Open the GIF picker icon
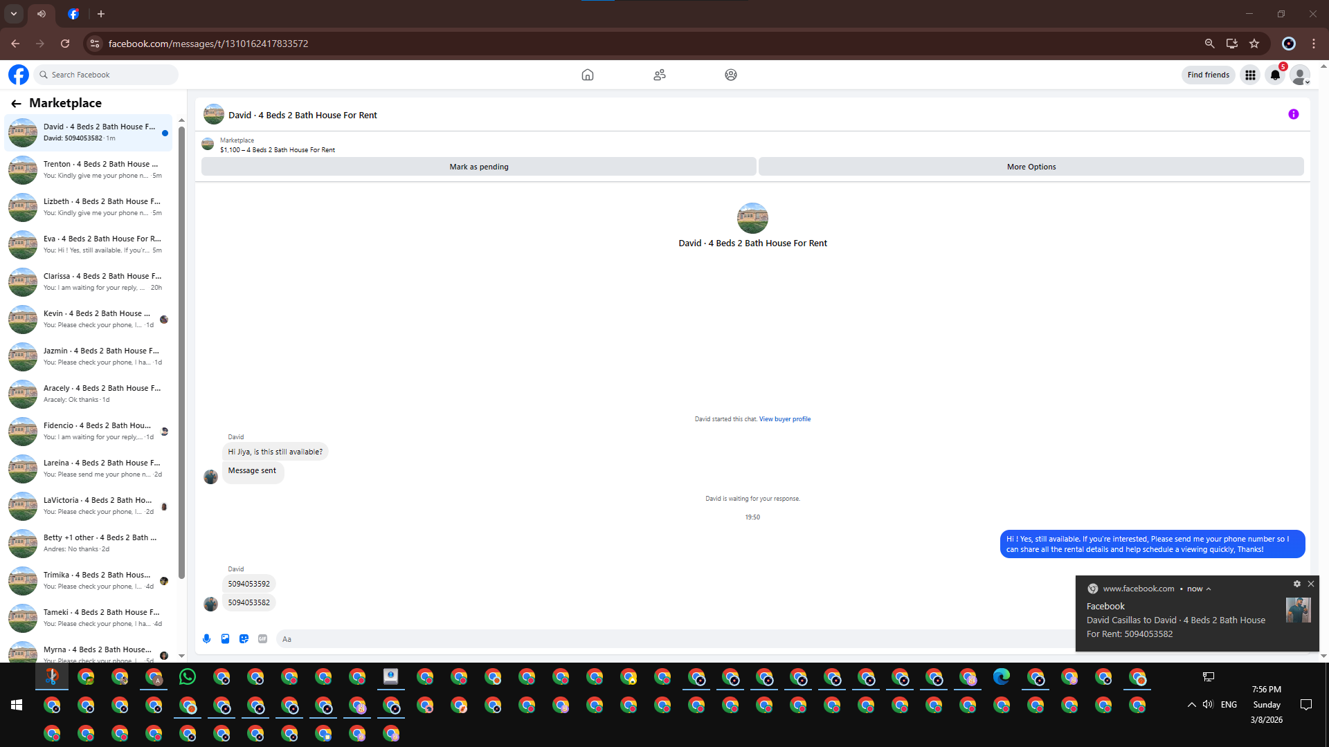1329x747 pixels. coord(262,639)
